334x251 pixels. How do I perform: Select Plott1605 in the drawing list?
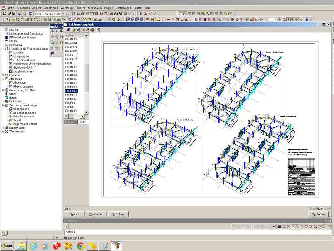[x=71, y=79]
